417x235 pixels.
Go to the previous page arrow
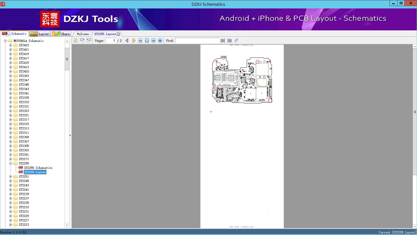click(x=127, y=40)
